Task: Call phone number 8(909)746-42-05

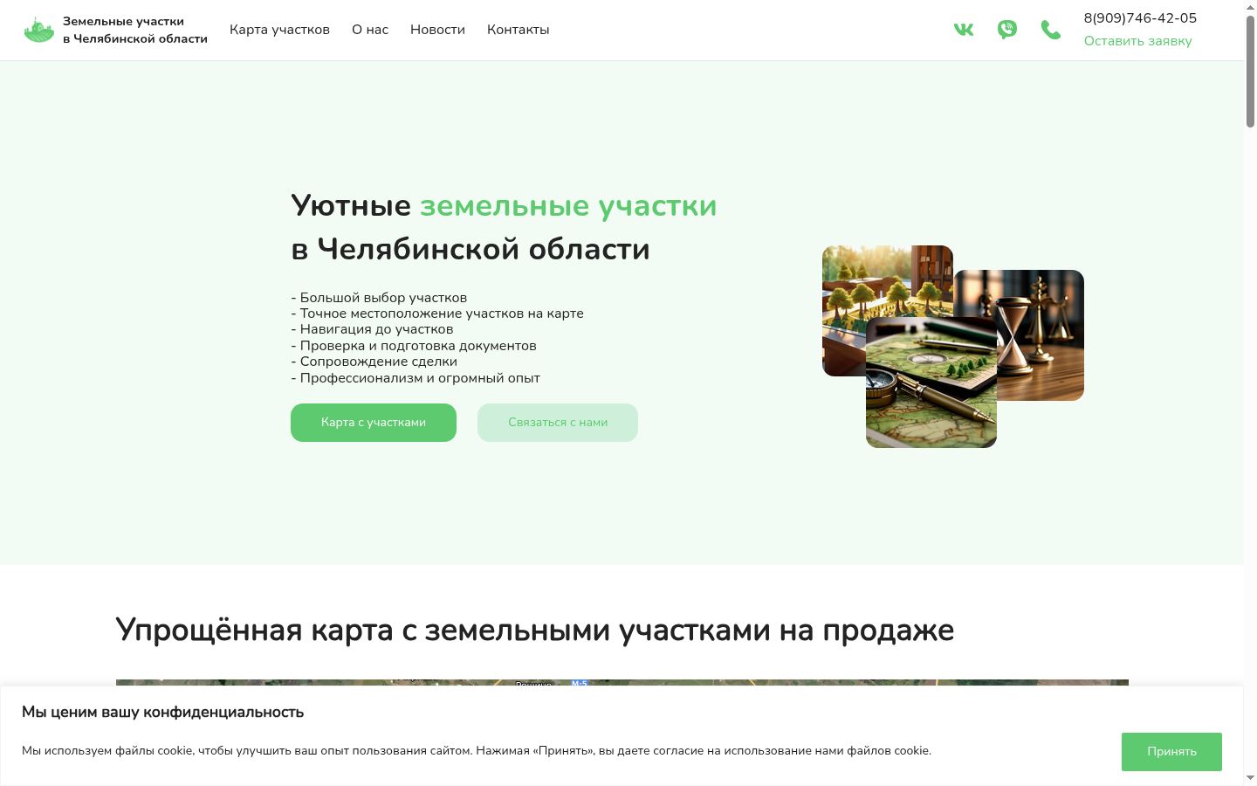Action: (x=1140, y=18)
